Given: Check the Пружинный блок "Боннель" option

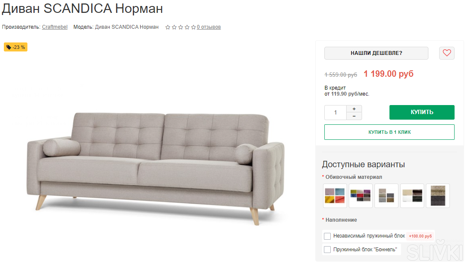Looking at the screenshot, I should [x=328, y=250].
